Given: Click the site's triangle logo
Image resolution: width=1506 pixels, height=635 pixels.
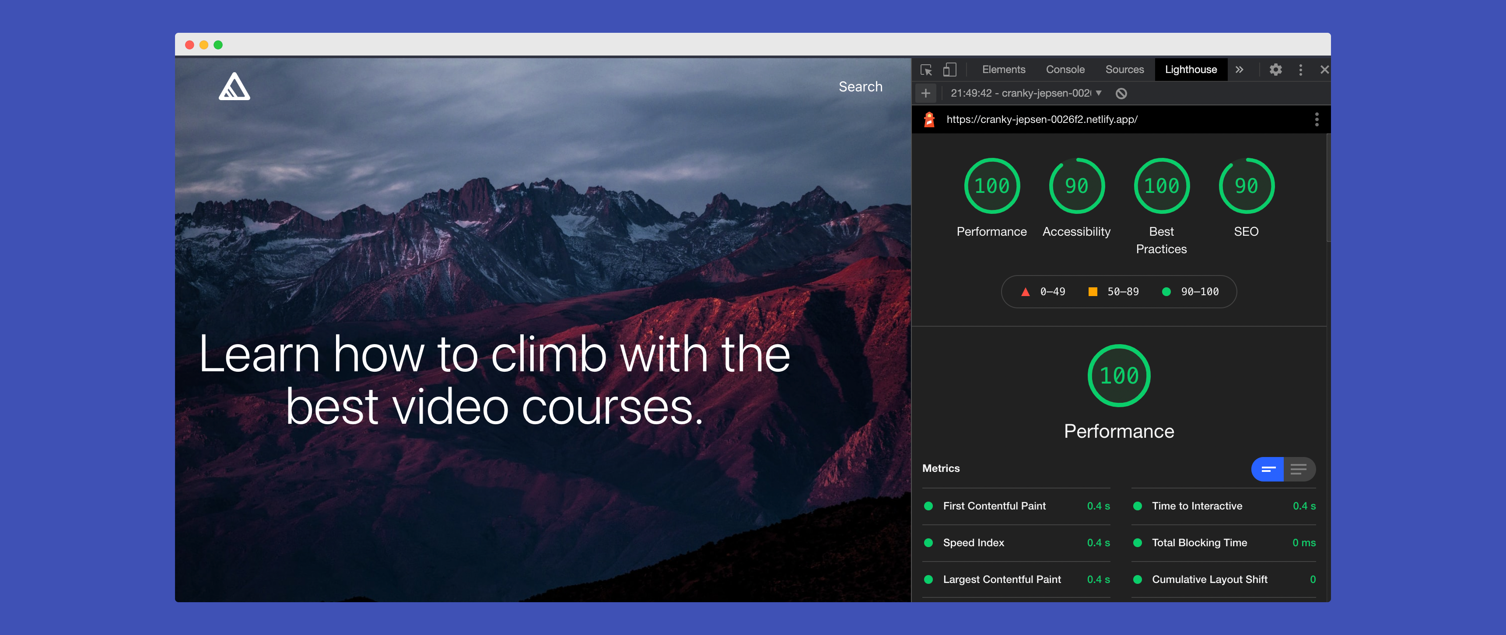Looking at the screenshot, I should [x=235, y=87].
